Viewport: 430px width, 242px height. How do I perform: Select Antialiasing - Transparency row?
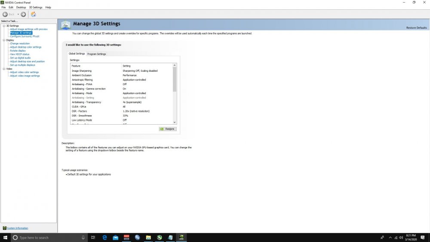tap(122, 102)
